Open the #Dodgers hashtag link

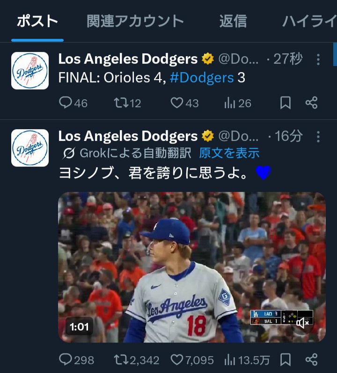(x=202, y=78)
